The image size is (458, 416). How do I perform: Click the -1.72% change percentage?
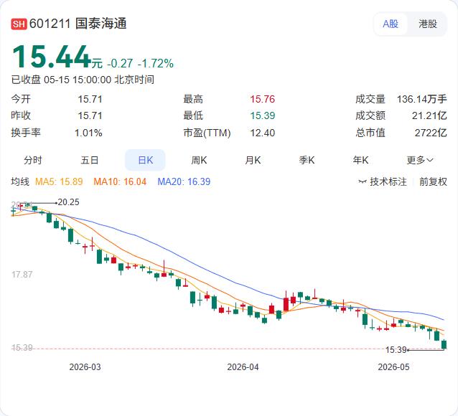(x=156, y=63)
